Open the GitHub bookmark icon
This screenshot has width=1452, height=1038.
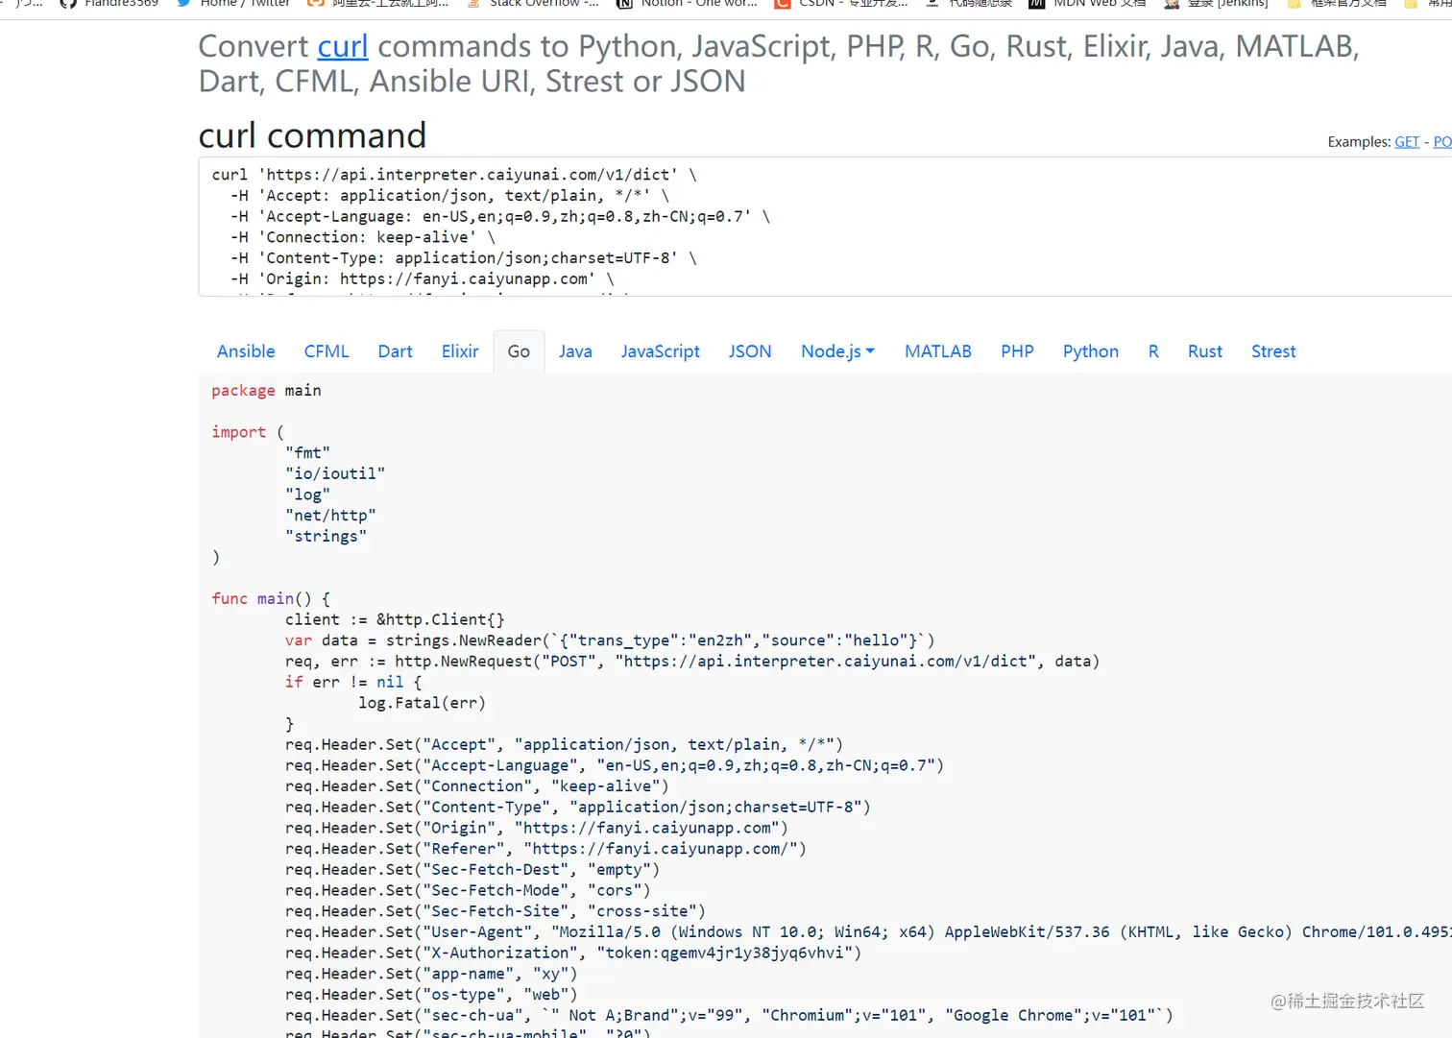68,3
